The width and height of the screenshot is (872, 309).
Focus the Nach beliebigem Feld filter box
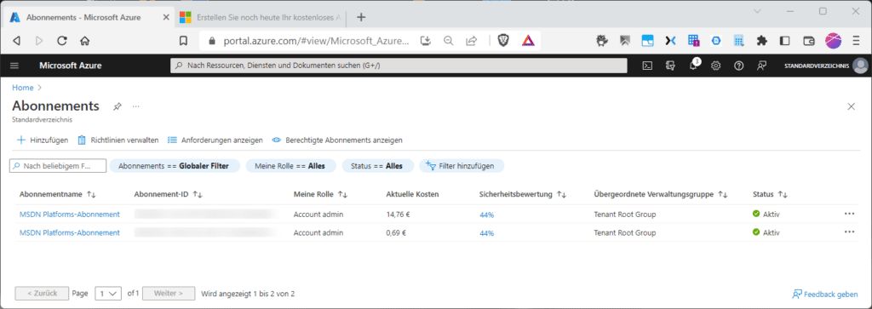click(58, 166)
